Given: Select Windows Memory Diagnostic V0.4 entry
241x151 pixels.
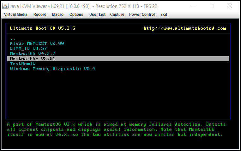Looking at the screenshot, I should (52, 69).
